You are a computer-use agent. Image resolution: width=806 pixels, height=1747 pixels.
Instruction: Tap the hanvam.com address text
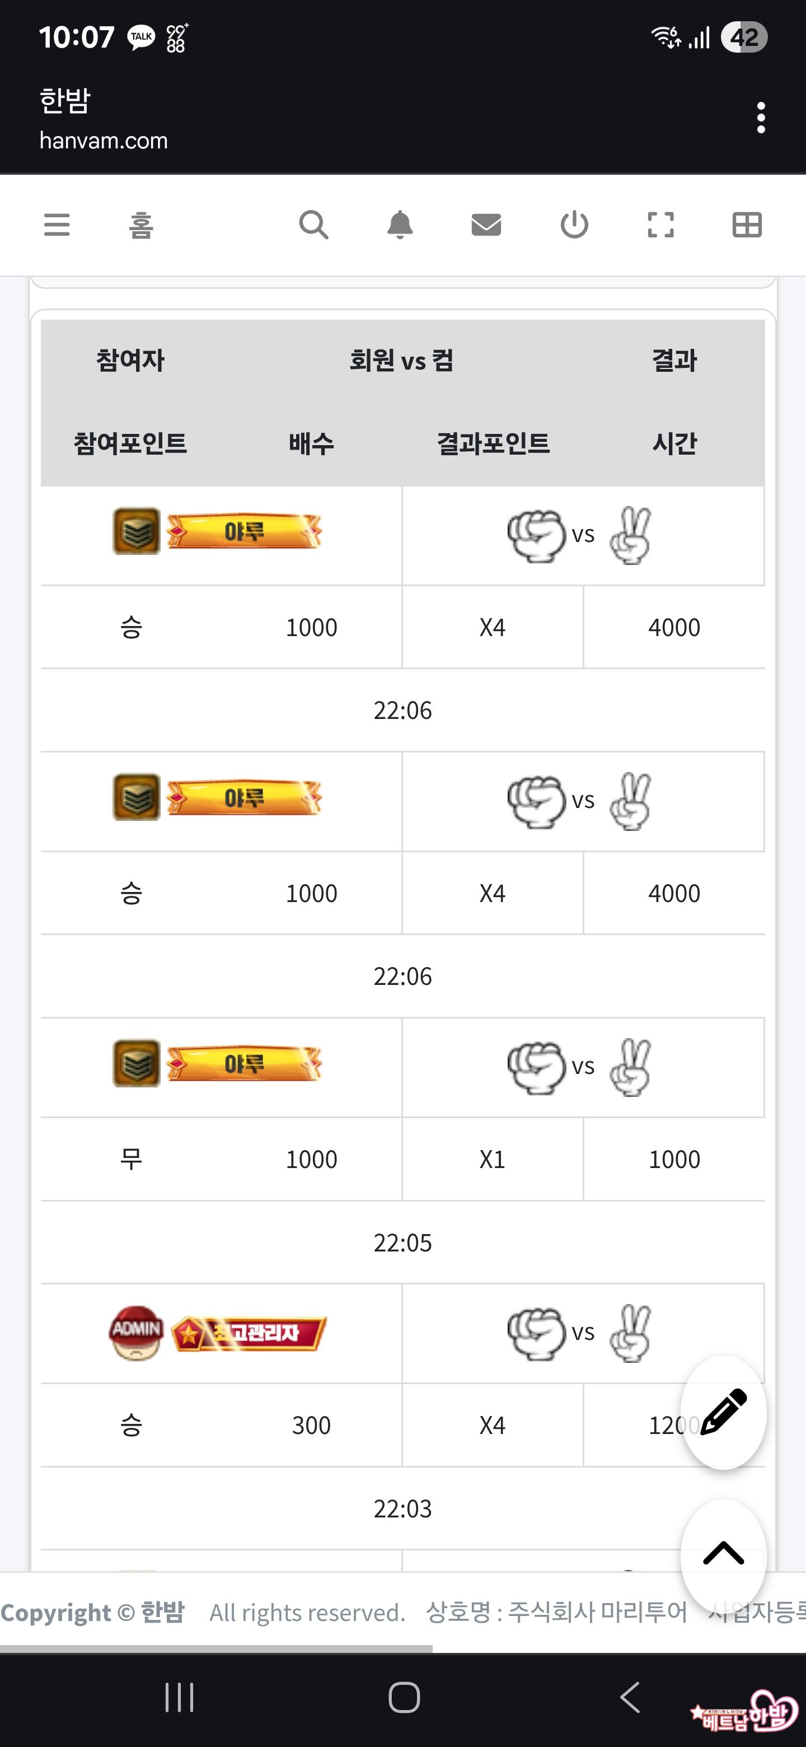tap(104, 141)
